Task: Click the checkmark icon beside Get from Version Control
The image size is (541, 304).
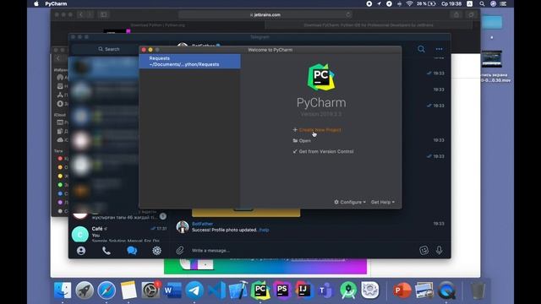Action: (x=295, y=151)
